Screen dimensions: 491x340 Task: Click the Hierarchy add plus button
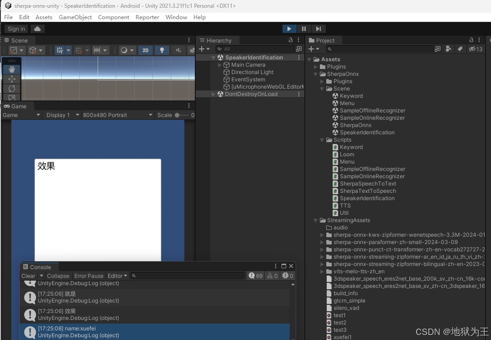(204, 49)
